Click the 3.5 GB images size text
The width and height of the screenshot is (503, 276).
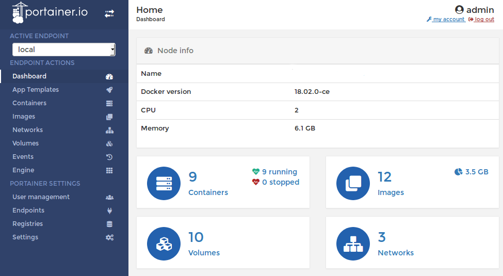(x=477, y=172)
